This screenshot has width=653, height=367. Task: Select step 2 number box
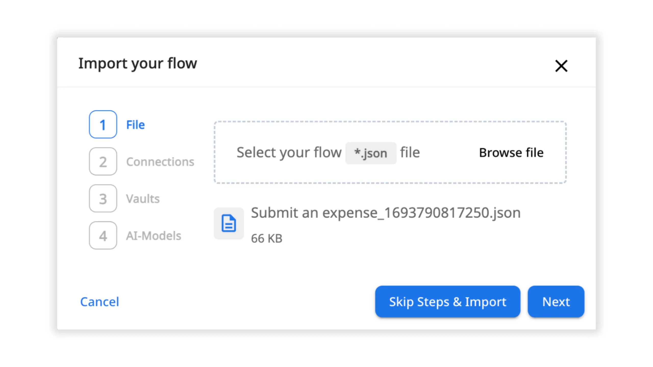click(103, 161)
